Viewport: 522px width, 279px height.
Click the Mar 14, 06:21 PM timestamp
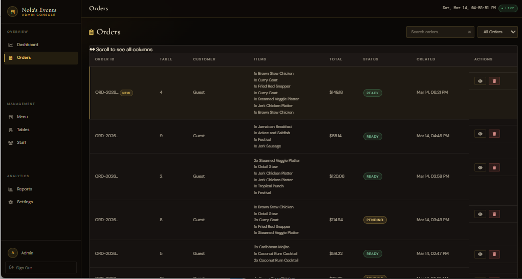click(x=432, y=92)
